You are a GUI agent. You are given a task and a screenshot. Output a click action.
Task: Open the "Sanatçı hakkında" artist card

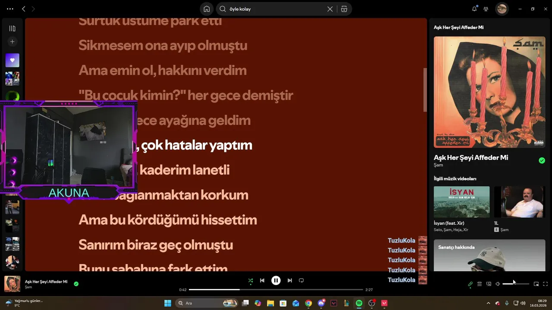[x=489, y=255]
